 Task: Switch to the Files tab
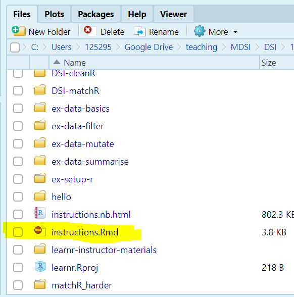coord(22,14)
